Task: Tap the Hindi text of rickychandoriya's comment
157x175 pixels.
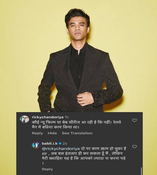Action: coord(76,125)
